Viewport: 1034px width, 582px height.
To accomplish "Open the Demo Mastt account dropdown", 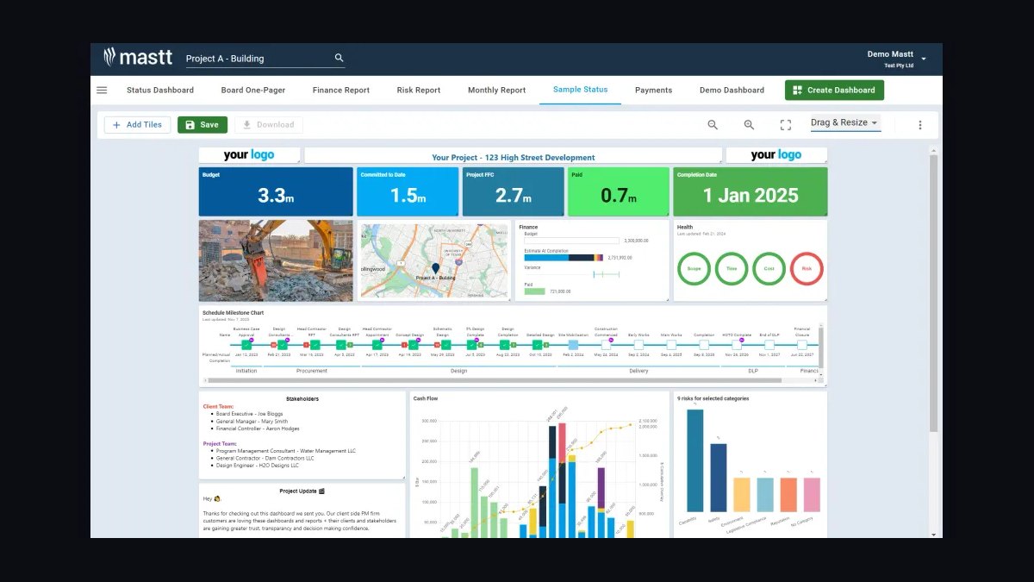I will (x=896, y=59).
